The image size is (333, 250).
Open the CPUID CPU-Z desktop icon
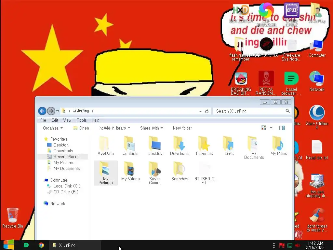[291, 14]
